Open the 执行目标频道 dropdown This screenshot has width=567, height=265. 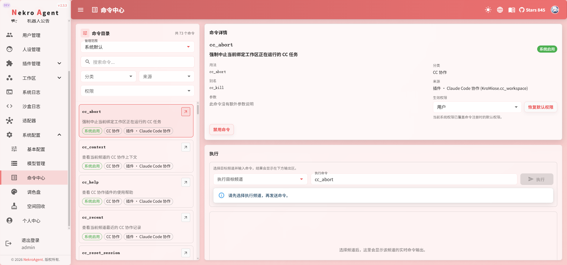[x=260, y=179]
